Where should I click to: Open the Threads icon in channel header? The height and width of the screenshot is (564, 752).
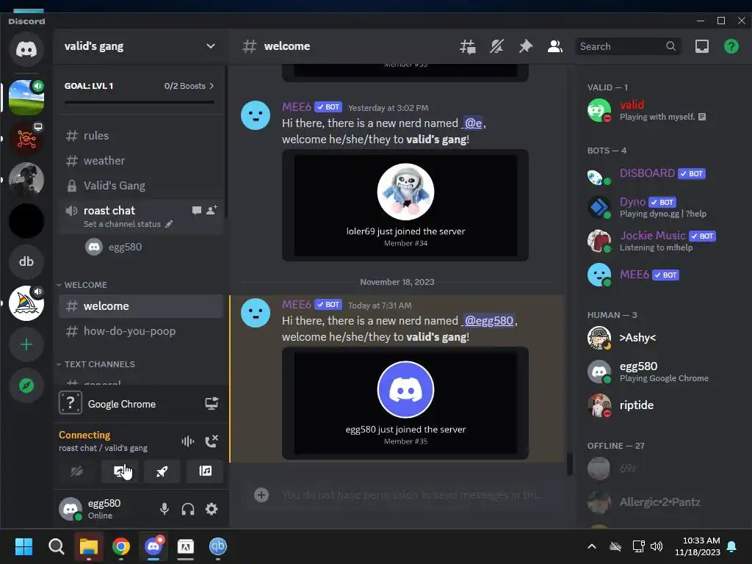(467, 46)
